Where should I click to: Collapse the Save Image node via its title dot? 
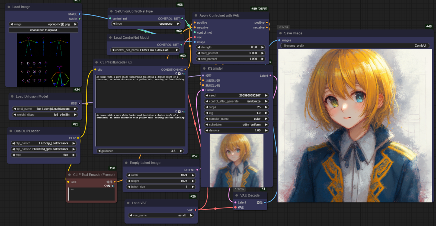click(x=280, y=33)
